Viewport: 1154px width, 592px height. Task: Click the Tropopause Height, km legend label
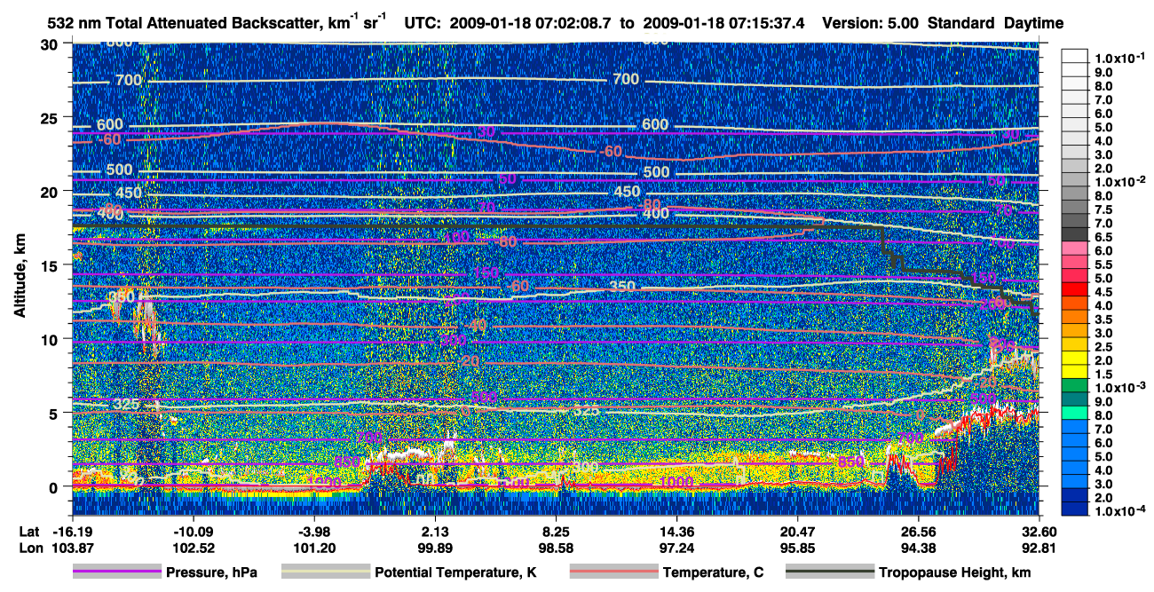pos(955,573)
